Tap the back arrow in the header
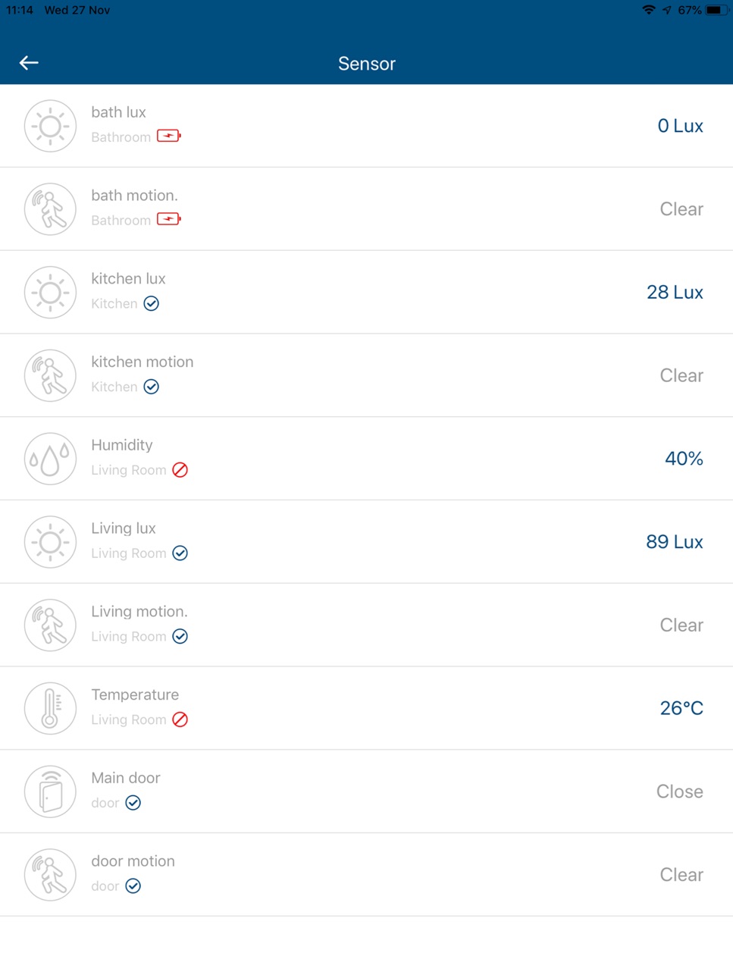This screenshot has height=978, width=733. (x=29, y=63)
